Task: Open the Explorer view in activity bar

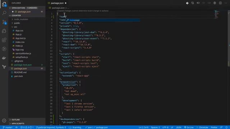Action: click(4, 4)
